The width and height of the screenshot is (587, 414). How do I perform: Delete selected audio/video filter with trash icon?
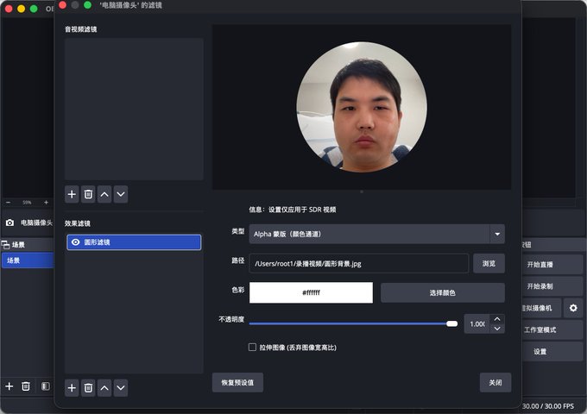[x=88, y=194]
